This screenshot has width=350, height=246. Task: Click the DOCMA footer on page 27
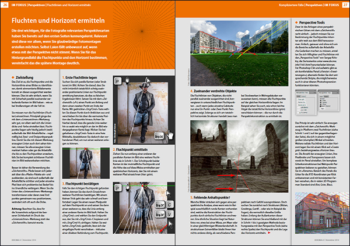(327, 240)
